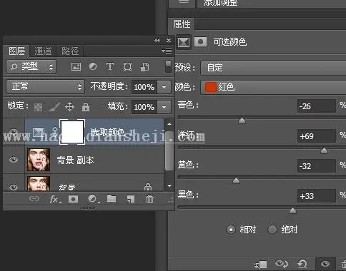Lock image pixels brush icon
This screenshot has height=271, width=346.
pyautogui.click(x=54, y=107)
